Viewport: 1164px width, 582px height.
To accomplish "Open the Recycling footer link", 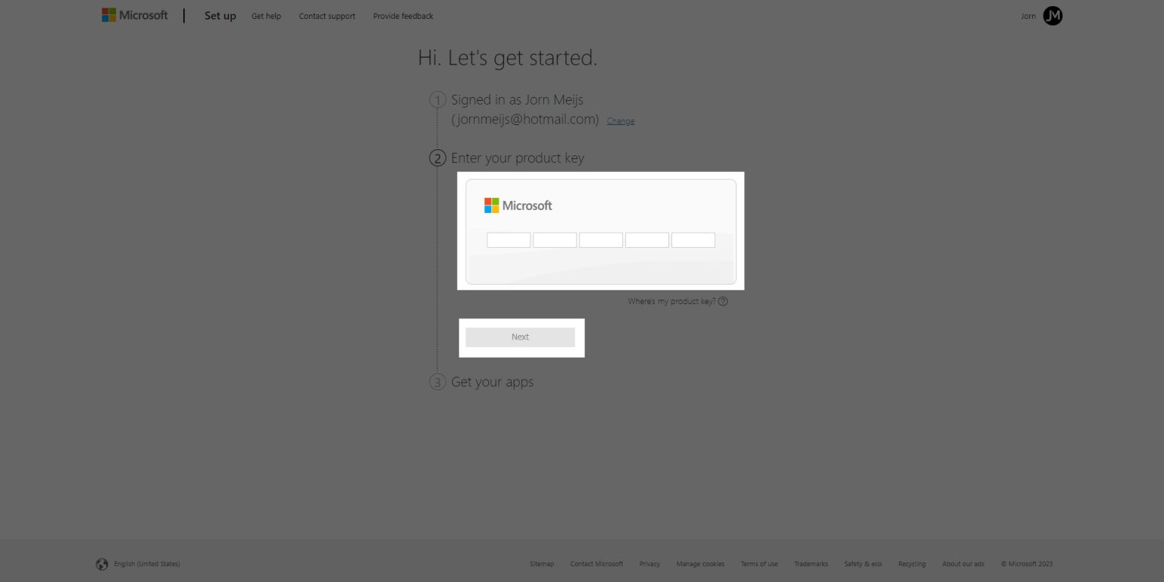I will [912, 564].
